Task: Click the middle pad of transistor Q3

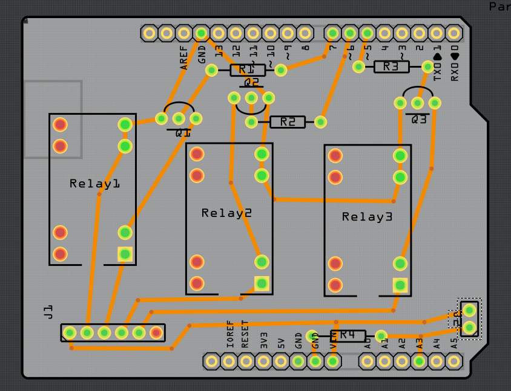Action: [418, 103]
